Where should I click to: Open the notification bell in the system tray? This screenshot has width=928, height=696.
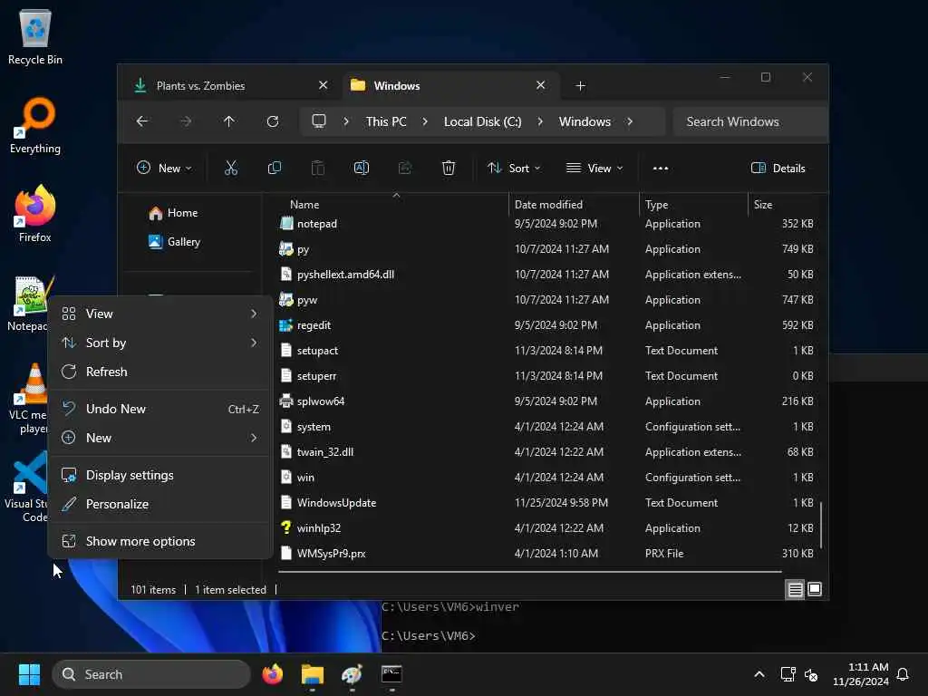pos(903,674)
